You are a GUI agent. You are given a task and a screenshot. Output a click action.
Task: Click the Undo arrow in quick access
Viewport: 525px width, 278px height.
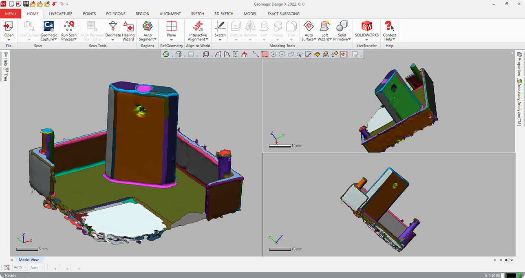point(54,4)
